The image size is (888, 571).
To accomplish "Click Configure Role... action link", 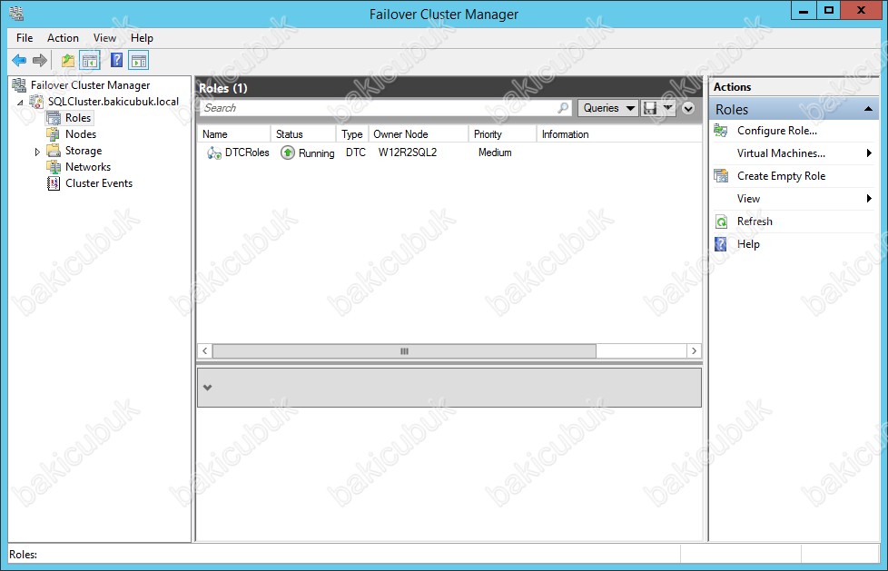I will 777,131.
